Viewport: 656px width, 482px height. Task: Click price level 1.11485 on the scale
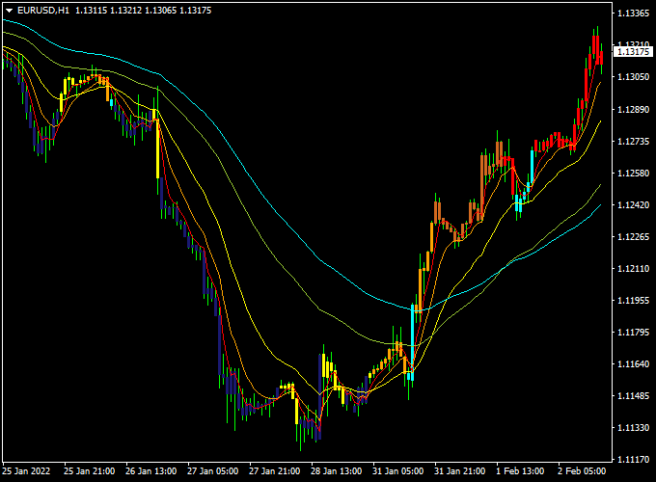click(634, 395)
